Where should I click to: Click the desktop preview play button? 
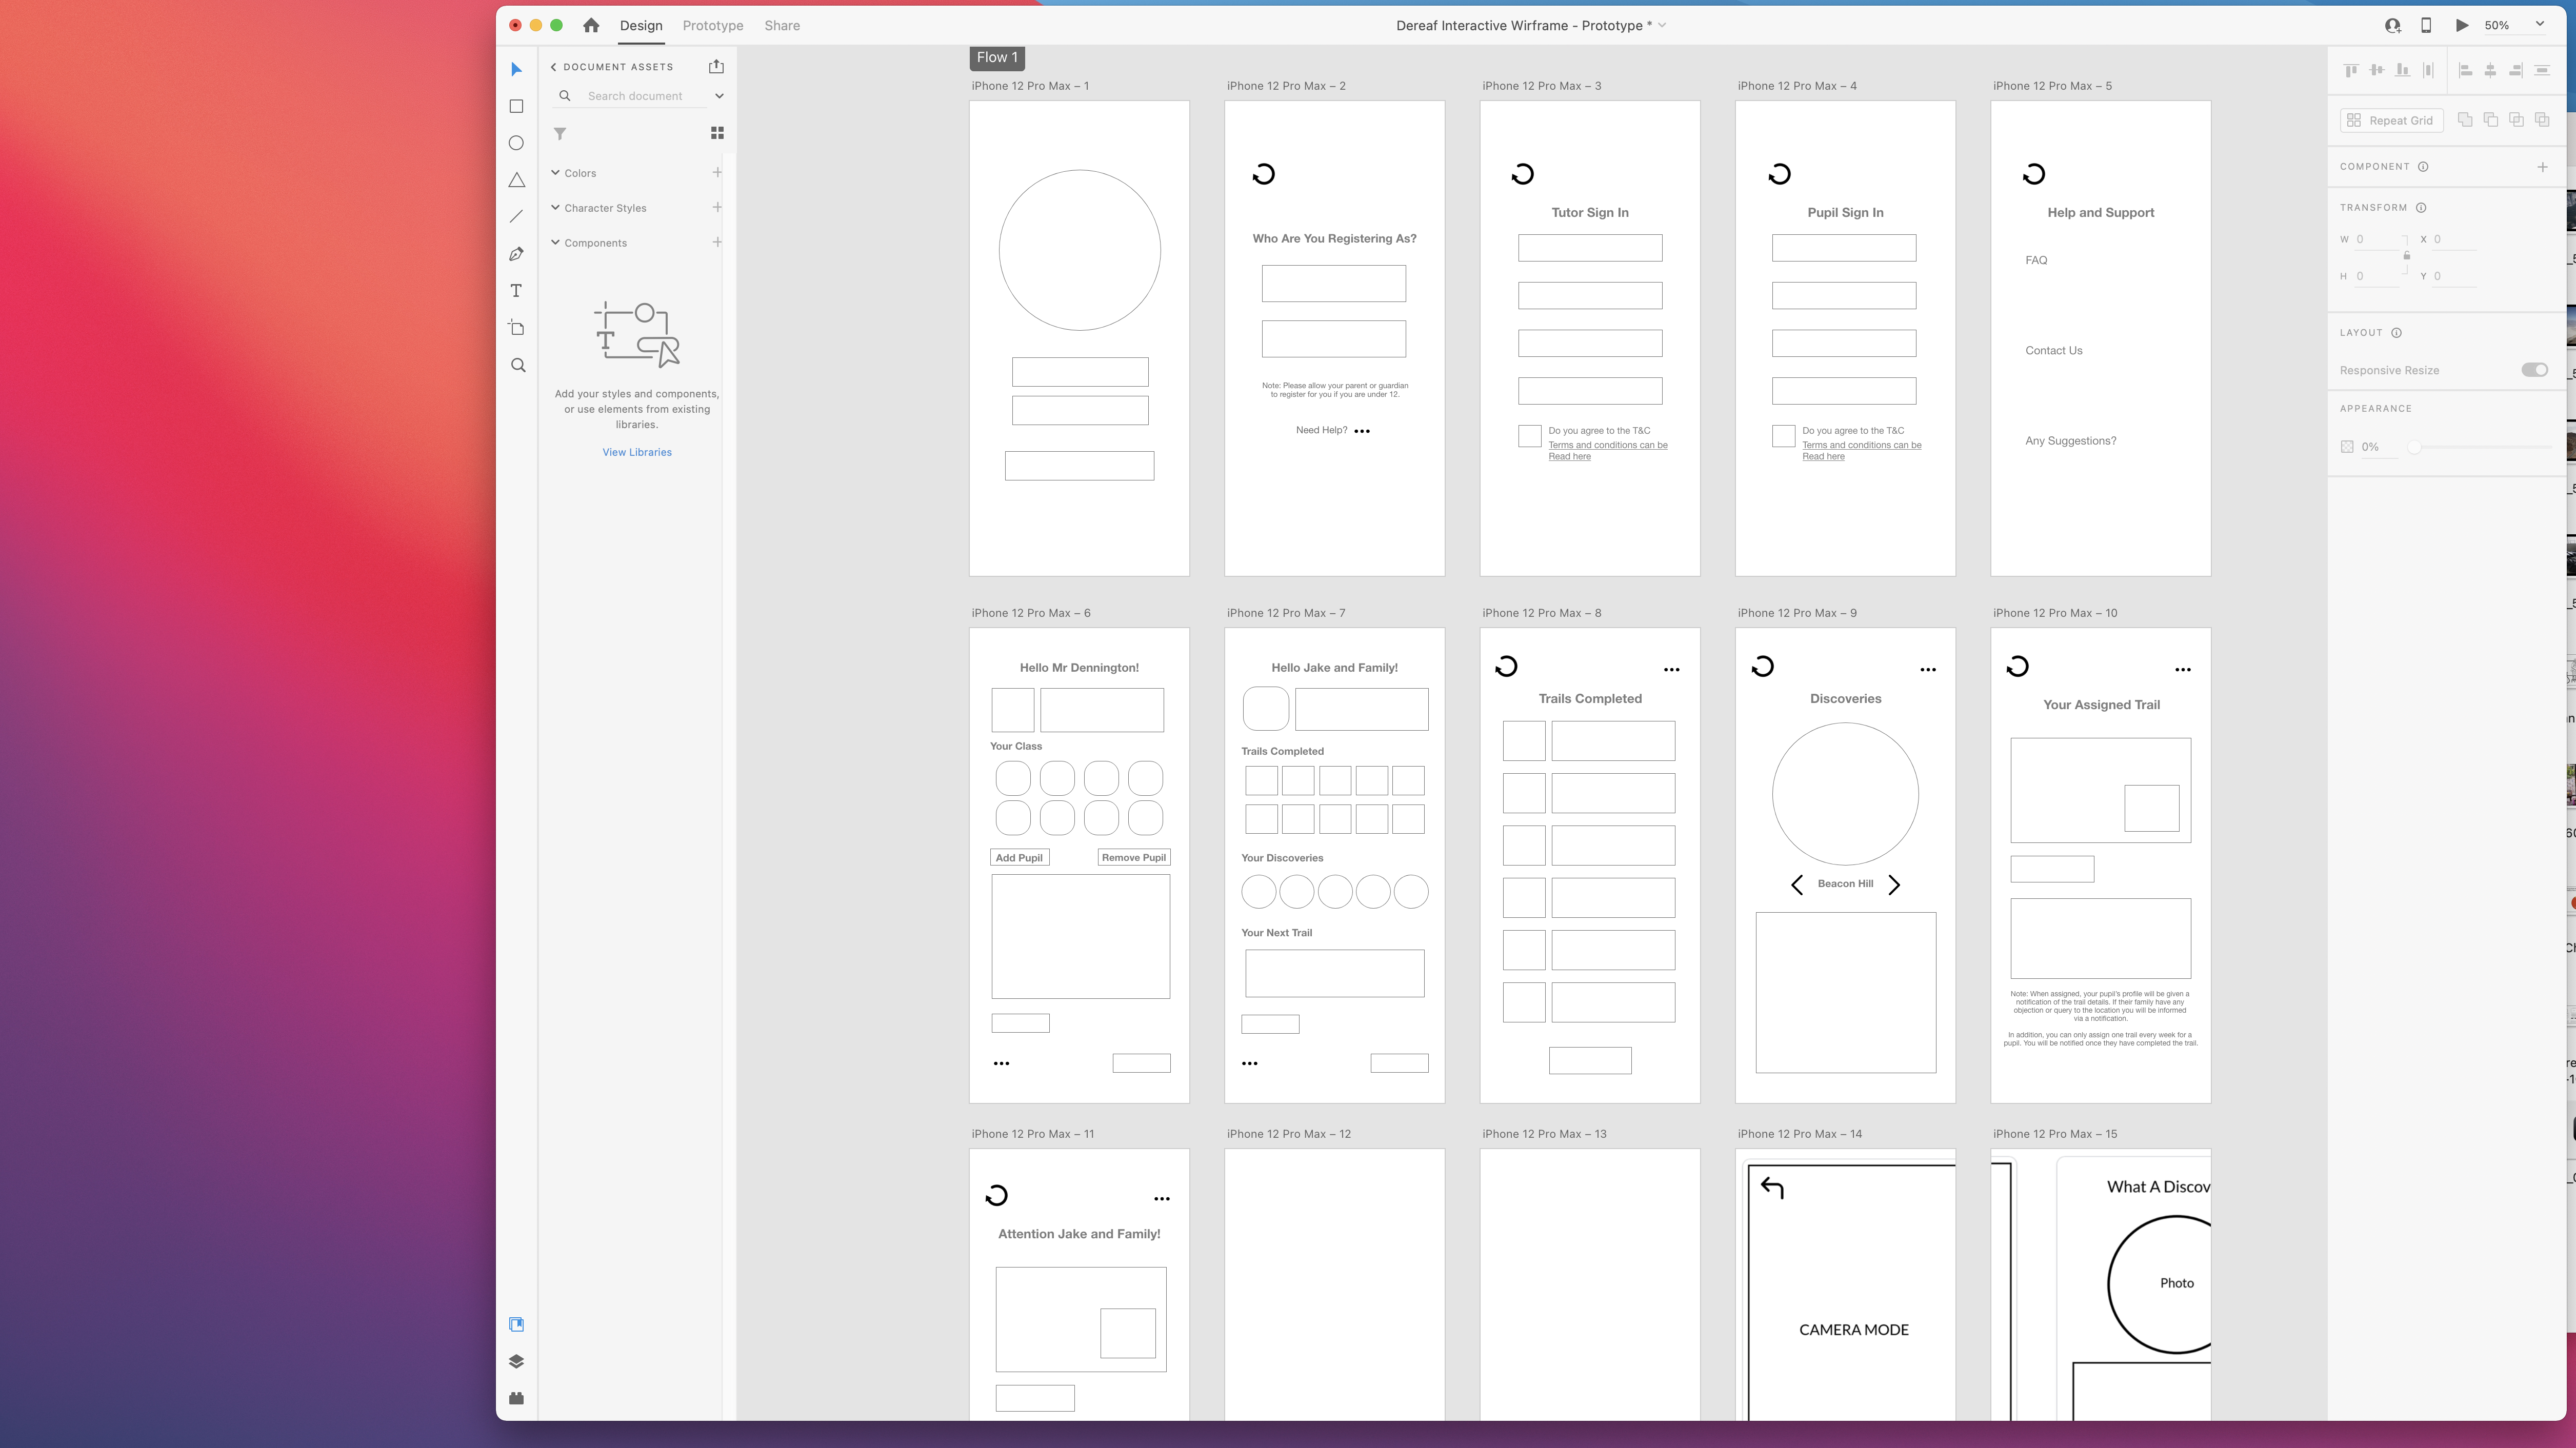click(x=2461, y=25)
